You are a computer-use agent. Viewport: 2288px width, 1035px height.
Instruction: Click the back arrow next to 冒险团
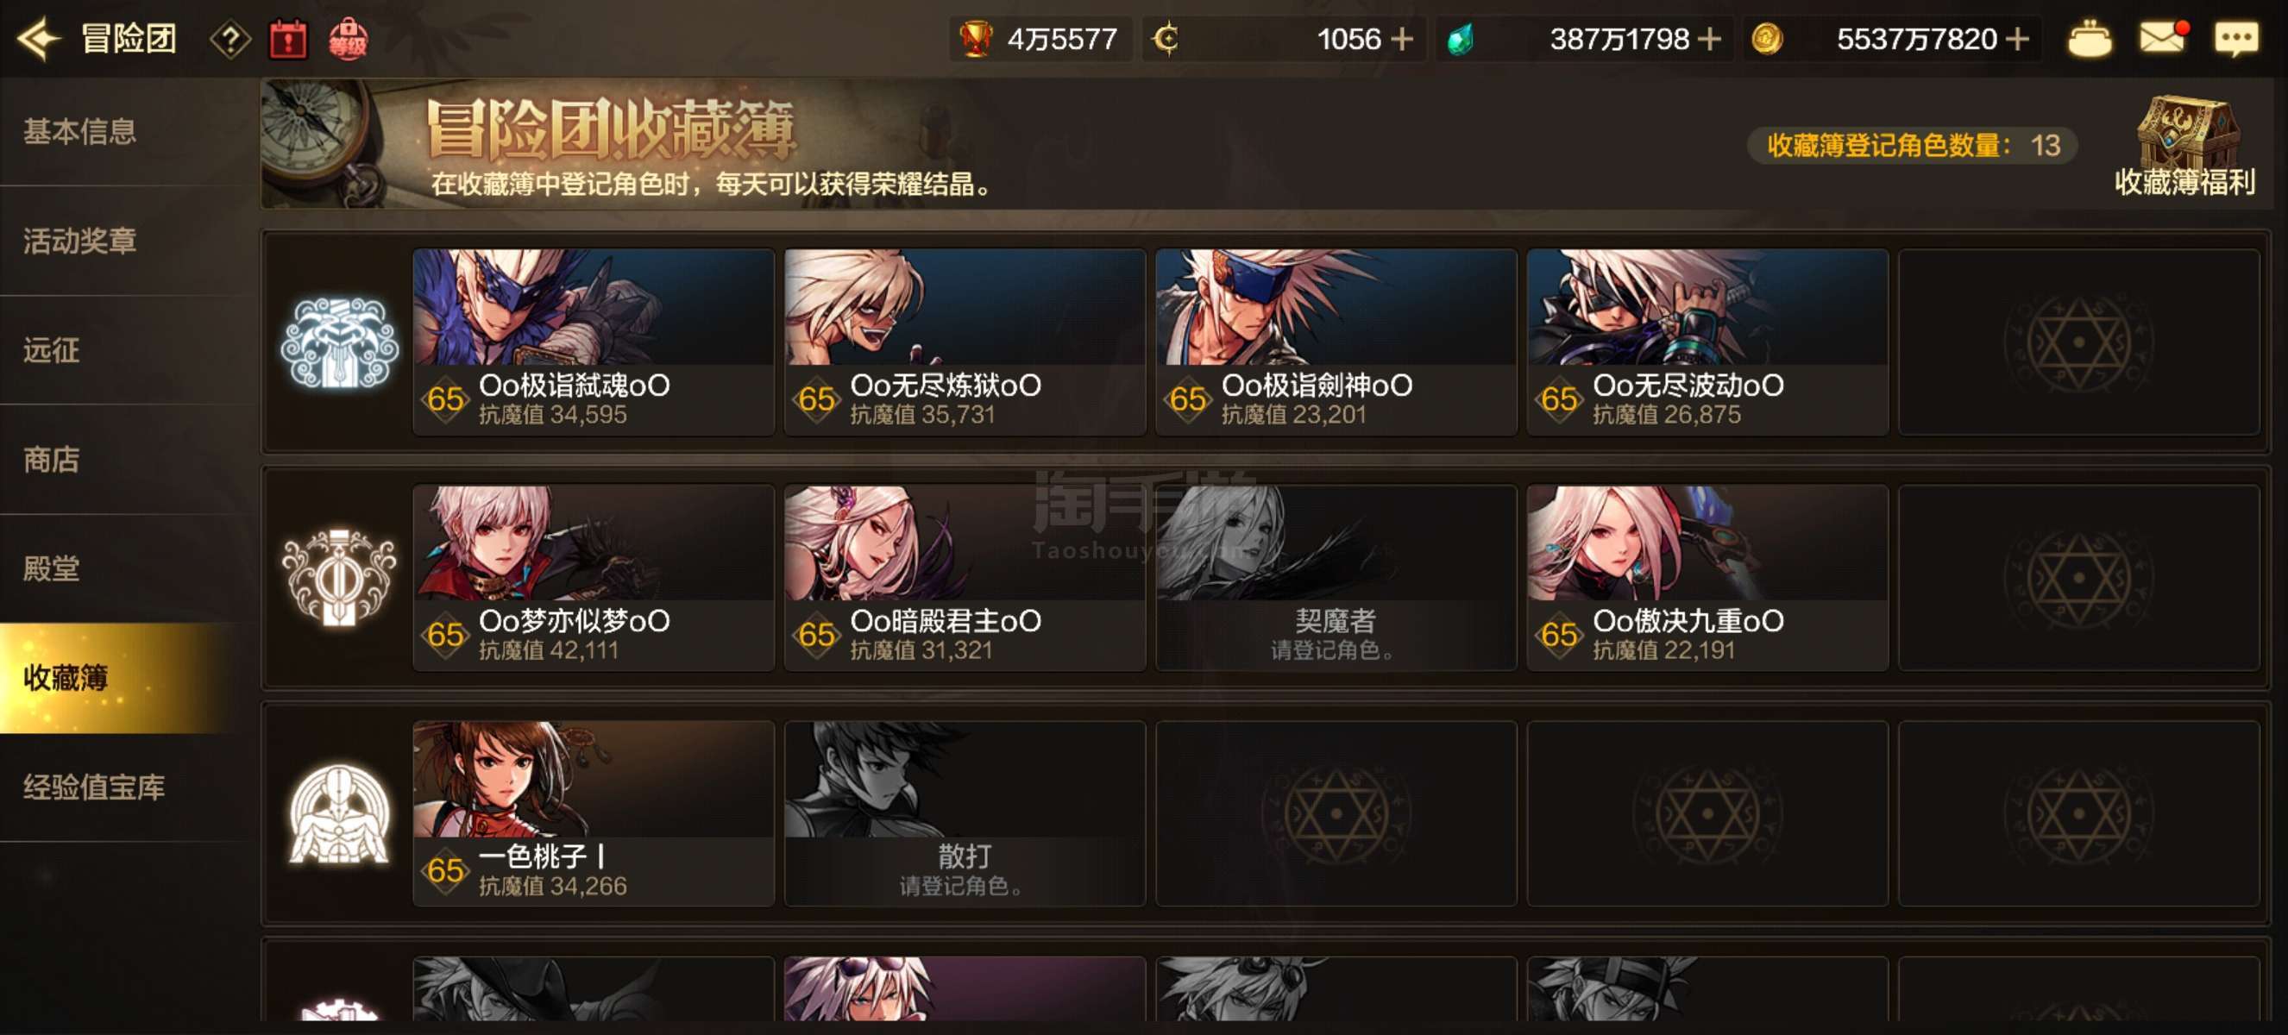point(38,39)
